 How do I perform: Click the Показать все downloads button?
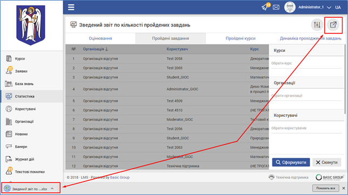pyautogui.click(x=326, y=188)
